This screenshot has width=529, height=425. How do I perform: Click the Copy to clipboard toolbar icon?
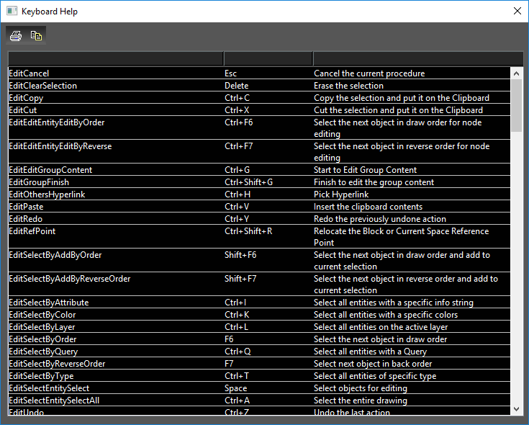pyautogui.click(x=36, y=35)
